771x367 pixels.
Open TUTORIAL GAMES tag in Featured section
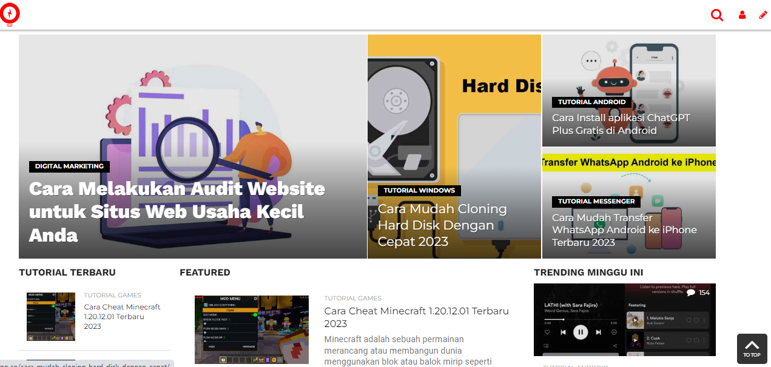click(x=353, y=298)
